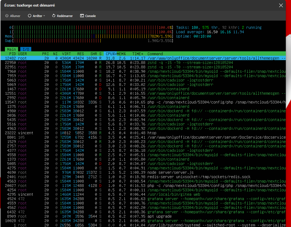
Task: Select mysqld process PID 4558
Action: point(143,155)
